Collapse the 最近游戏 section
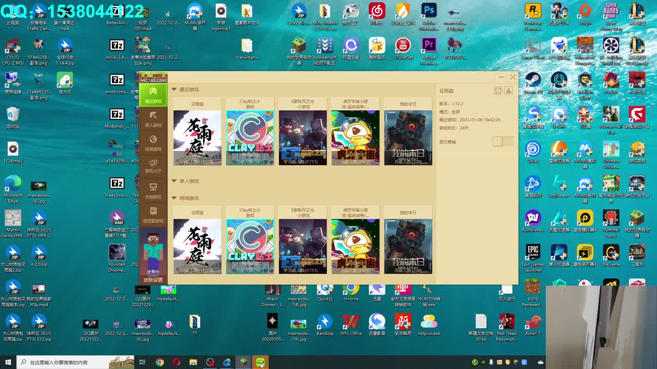The height and width of the screenshot is (369, 657). 174,90
